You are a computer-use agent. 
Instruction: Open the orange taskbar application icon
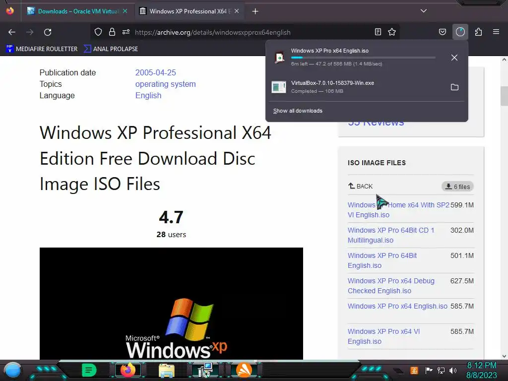pos(244,370)
